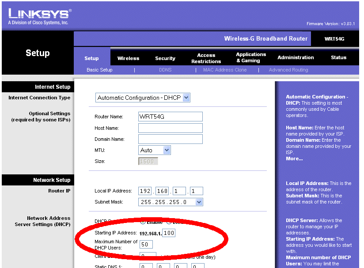Click the Router IP label
This screenshot has width=364, height=268.
point(59,191)
